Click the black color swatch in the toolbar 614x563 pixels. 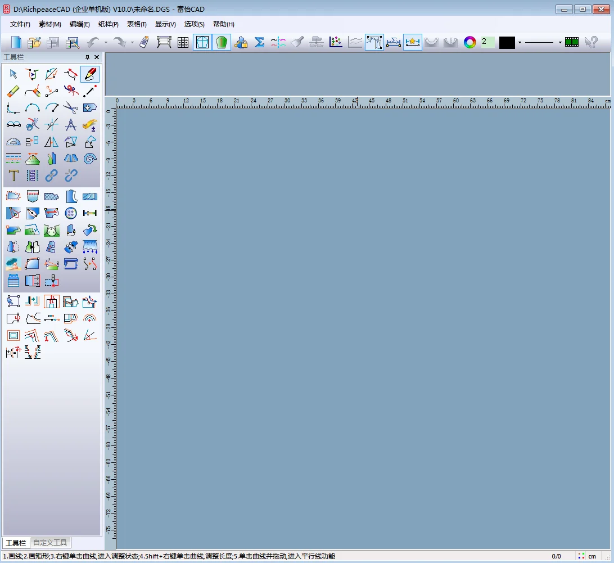508,42
